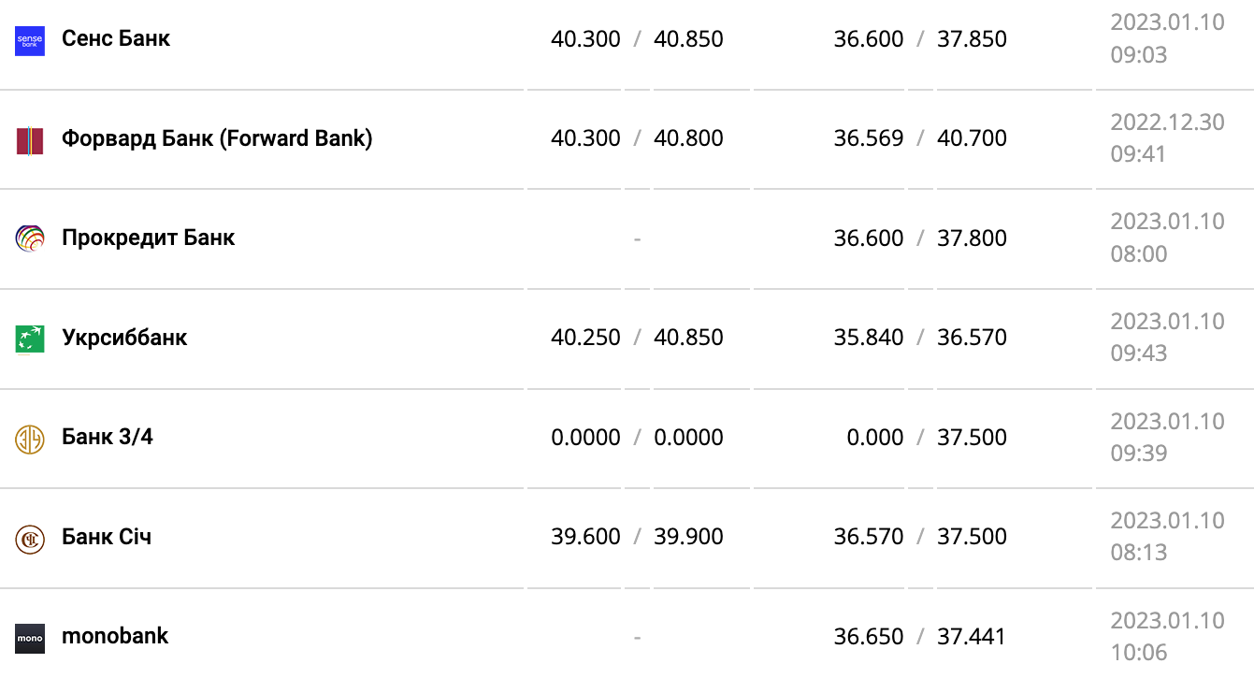Click the Банк Січ logo icon
The width and height of the screenshot is (1254, 678).
click(x=30, y=539)
